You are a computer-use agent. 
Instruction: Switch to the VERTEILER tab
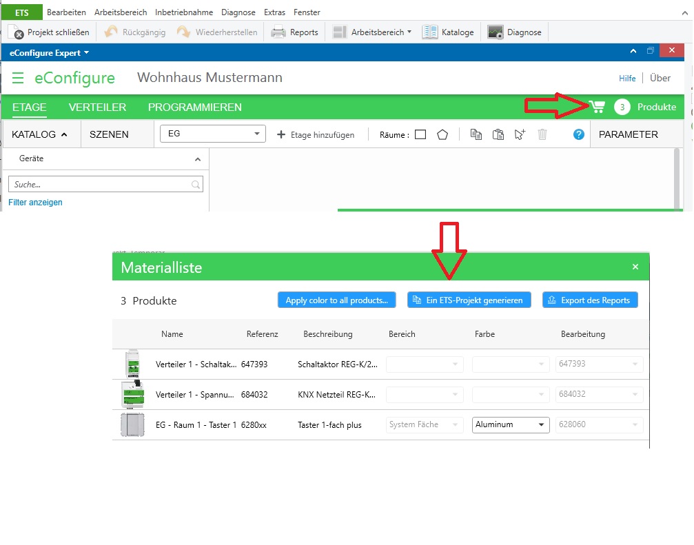tap(97, 107)
